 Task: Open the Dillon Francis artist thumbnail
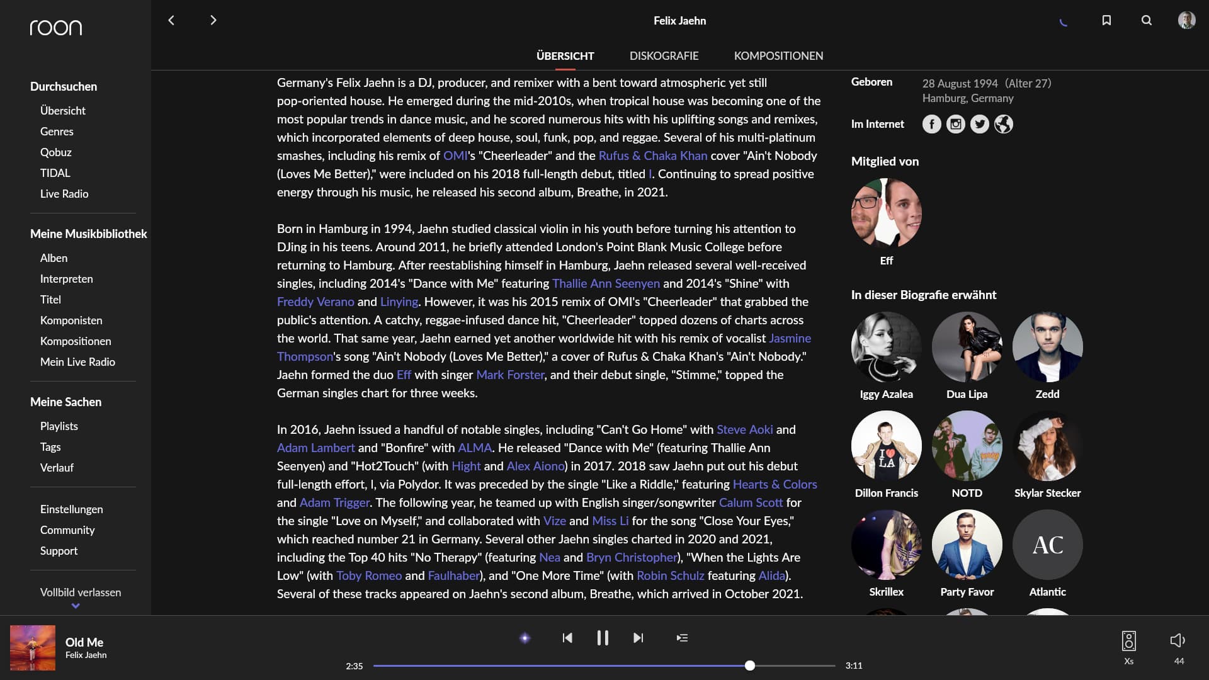coord(886,446)
